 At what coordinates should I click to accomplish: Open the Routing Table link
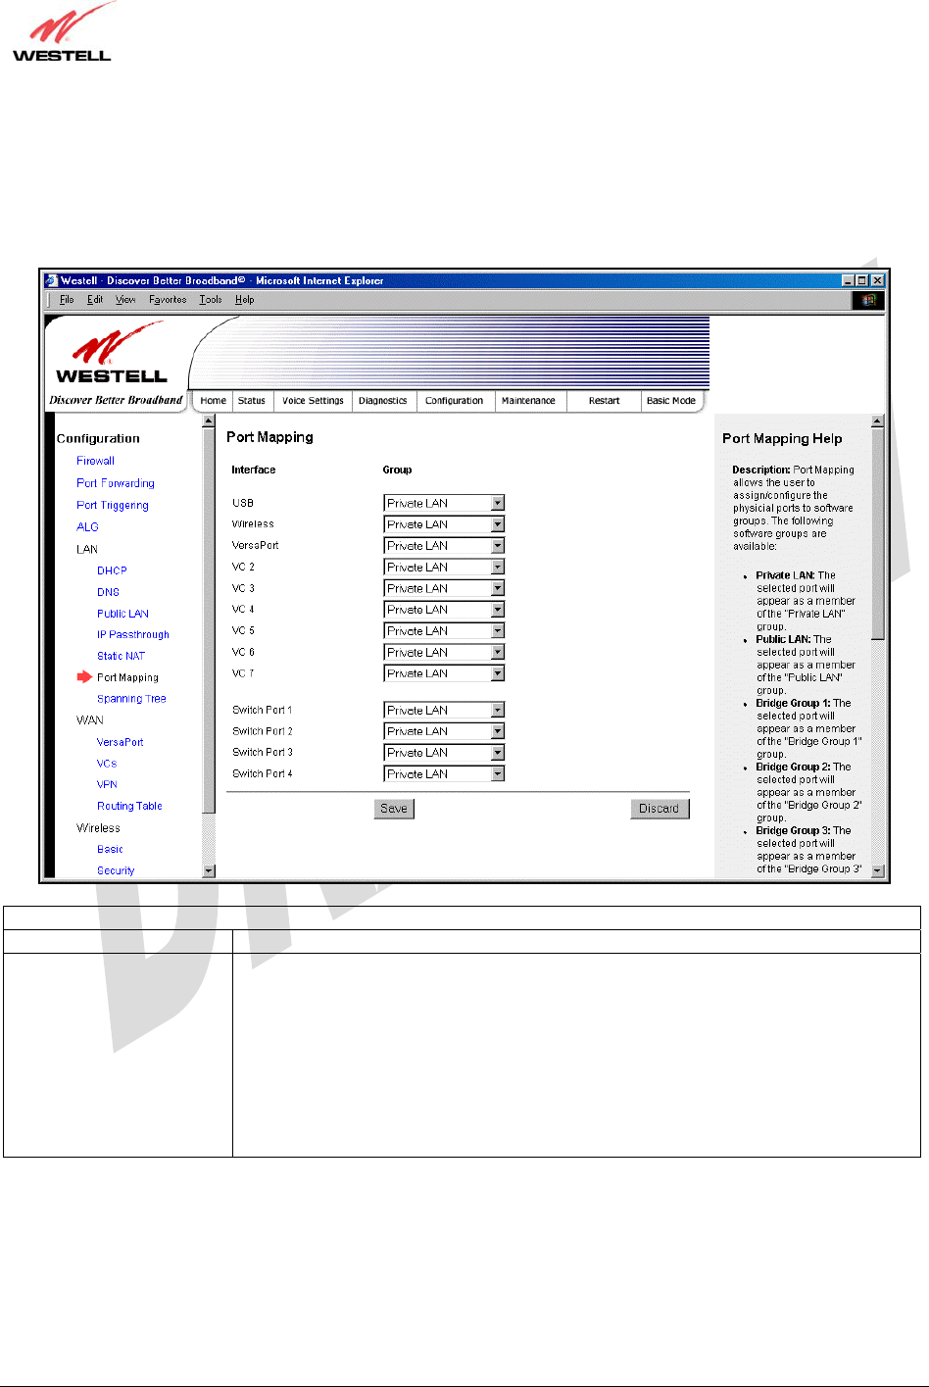(x=129, y=806)
